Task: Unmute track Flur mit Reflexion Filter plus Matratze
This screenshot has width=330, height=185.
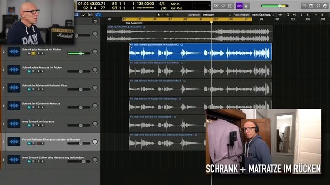Action: pos(29,144)
